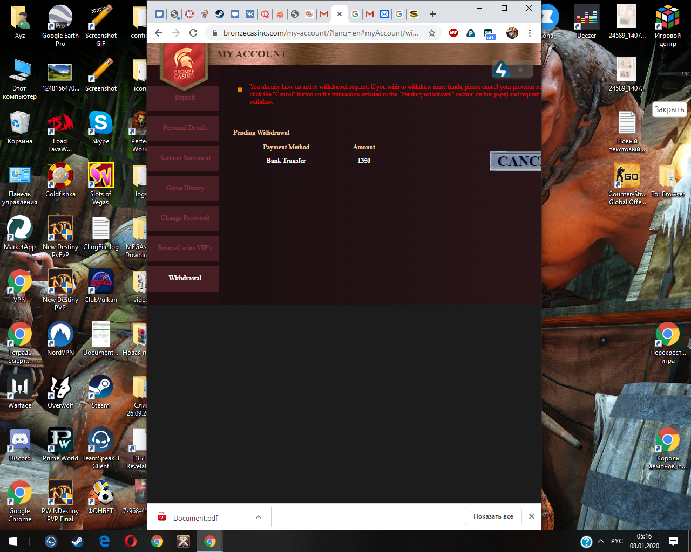Image resolution: width=691 pixels, height=552 pixels.
Task: Open the Windows notification center
Action: 673,541
